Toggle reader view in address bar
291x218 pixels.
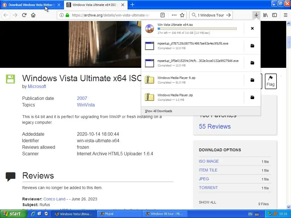point(162,15)
